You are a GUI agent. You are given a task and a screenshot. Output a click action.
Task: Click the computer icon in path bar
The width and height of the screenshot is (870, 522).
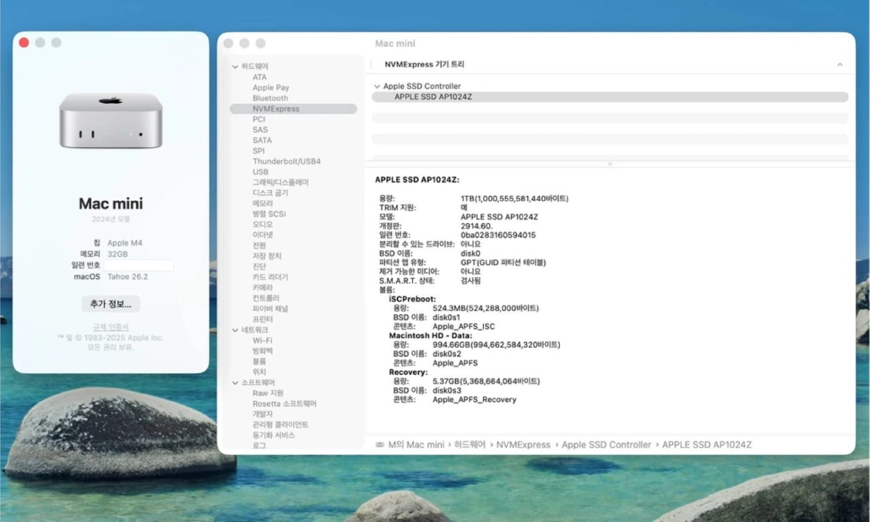(380, 445)
